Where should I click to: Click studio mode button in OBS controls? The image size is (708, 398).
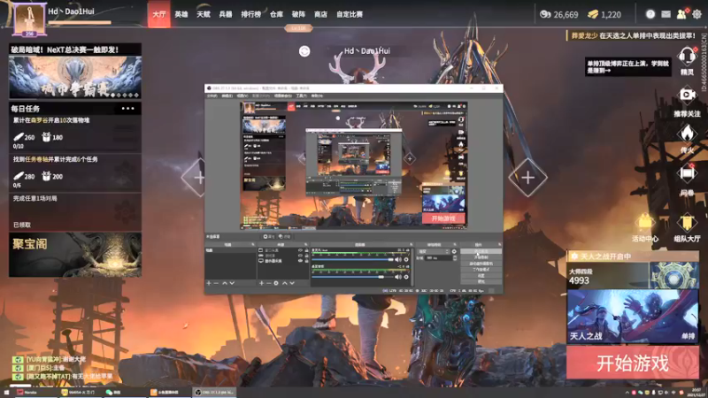[481, 270]
